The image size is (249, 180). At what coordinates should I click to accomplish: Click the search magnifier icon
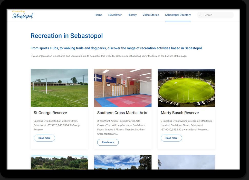click(200, 15)
